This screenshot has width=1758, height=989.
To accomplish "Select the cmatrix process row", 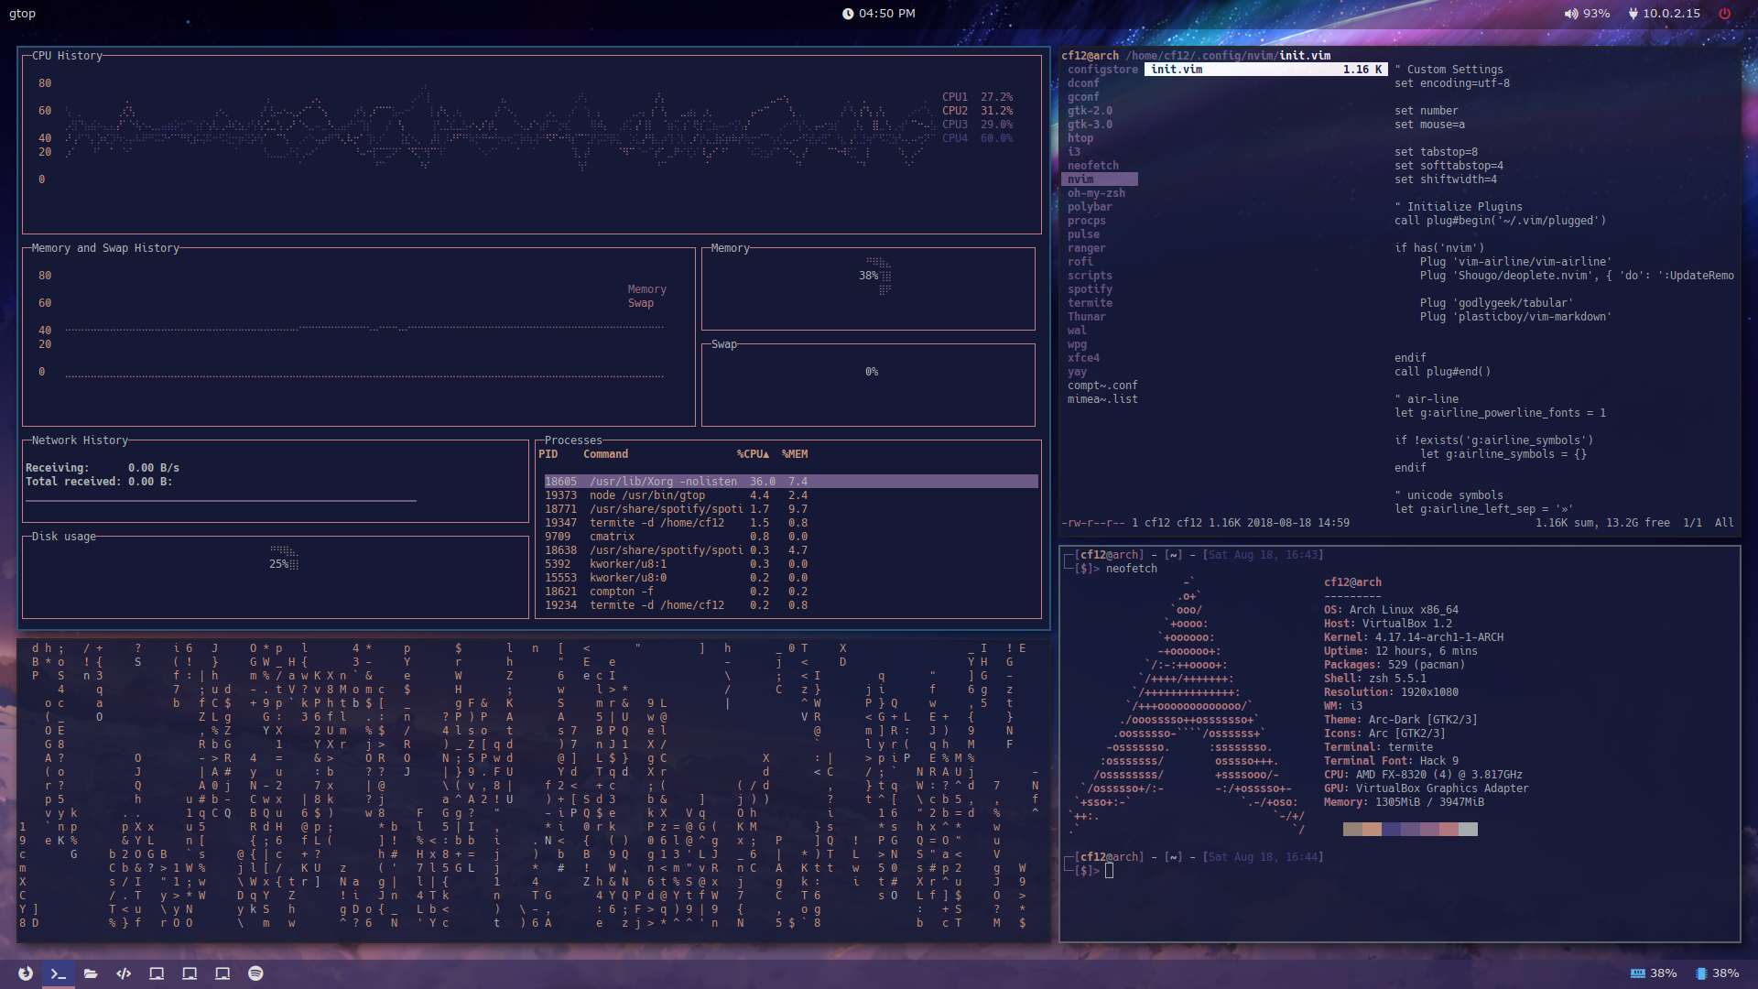I will [612, 537].
